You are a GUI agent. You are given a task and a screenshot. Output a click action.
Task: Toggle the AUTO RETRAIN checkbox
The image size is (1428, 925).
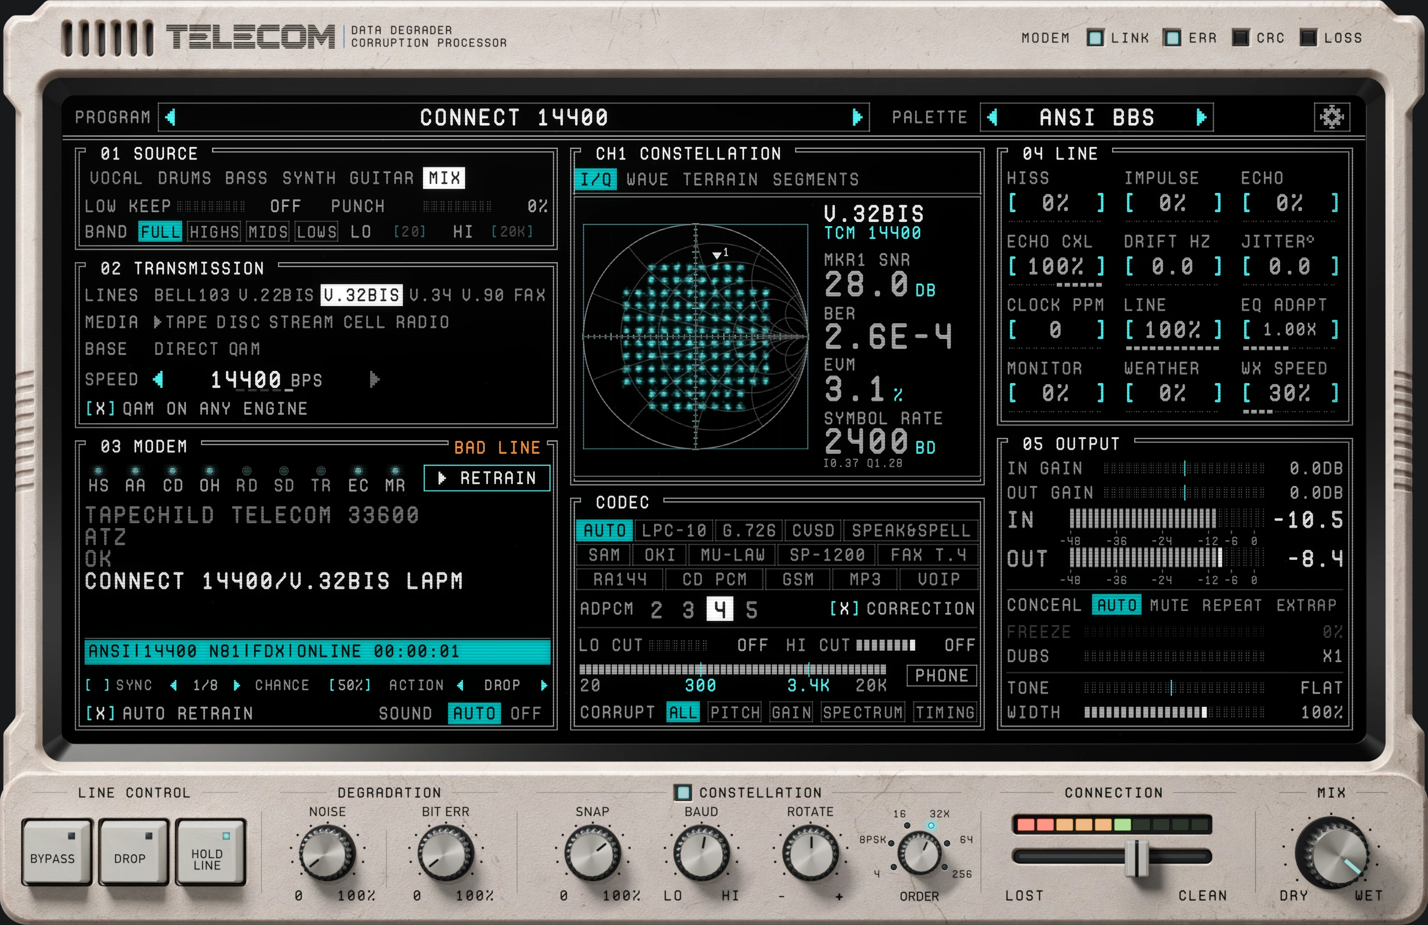click(100, 713)
